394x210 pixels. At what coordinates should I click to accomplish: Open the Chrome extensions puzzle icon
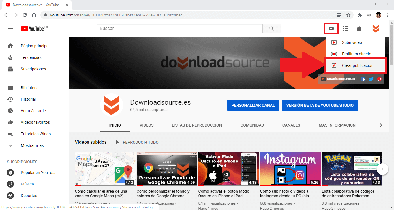point(360,15)
